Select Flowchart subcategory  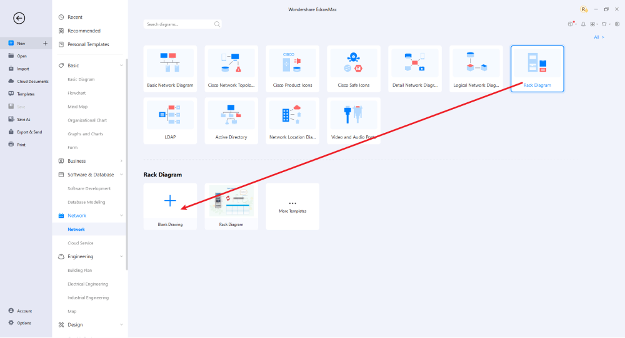click(76, 93)
